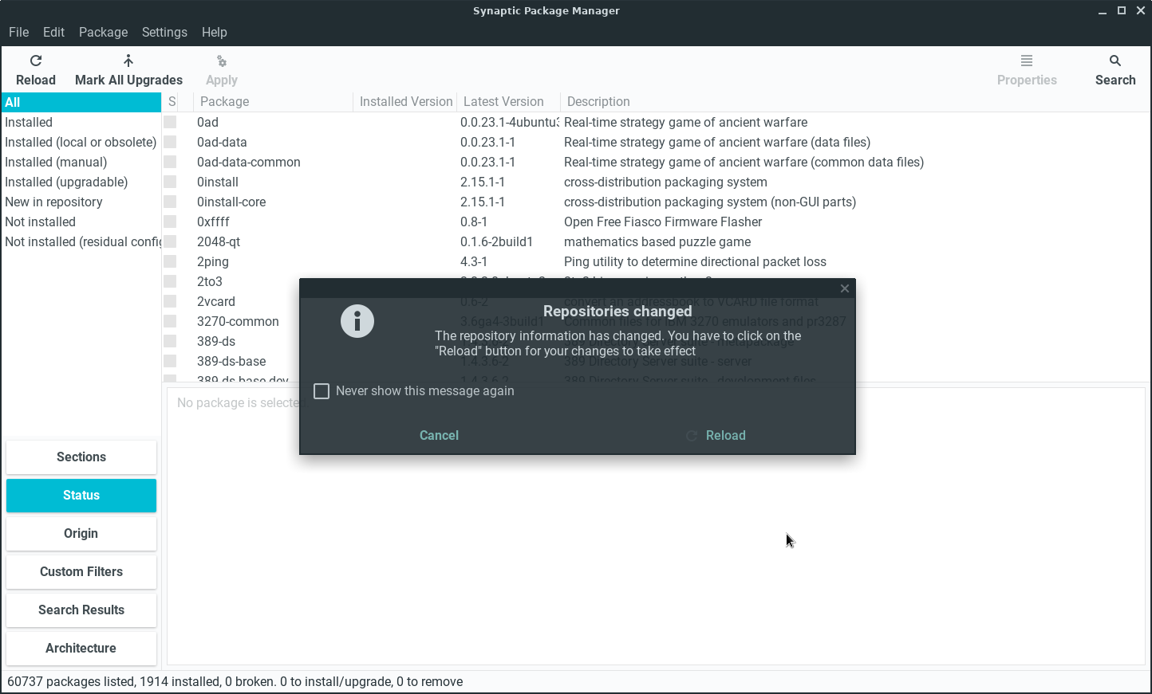Select the 0install-core package name
The image size is (1152, 694).
click(231, 202)
